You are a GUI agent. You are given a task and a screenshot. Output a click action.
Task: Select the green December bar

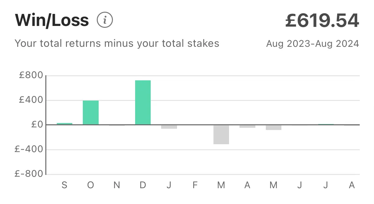coord(143,102)
